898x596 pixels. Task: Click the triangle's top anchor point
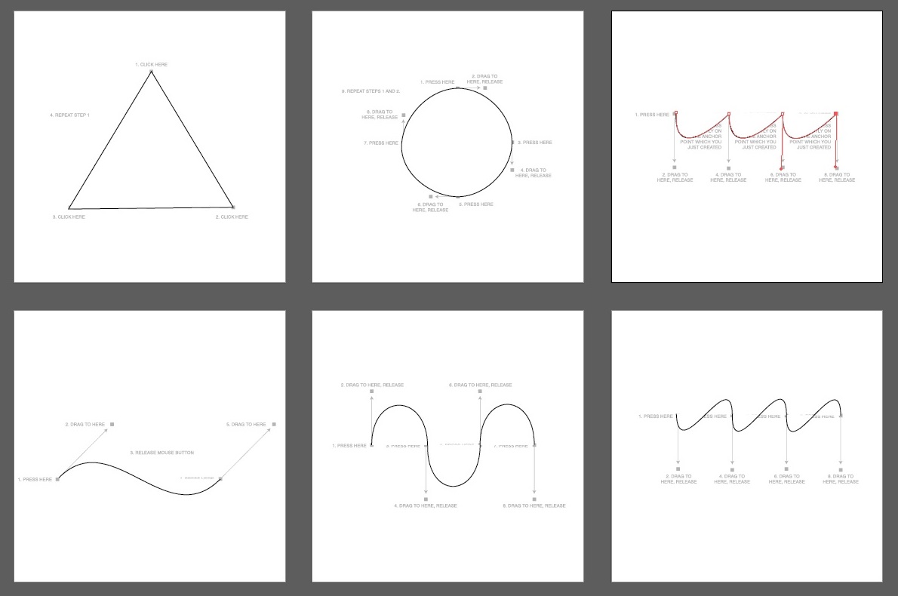[151, 72]
